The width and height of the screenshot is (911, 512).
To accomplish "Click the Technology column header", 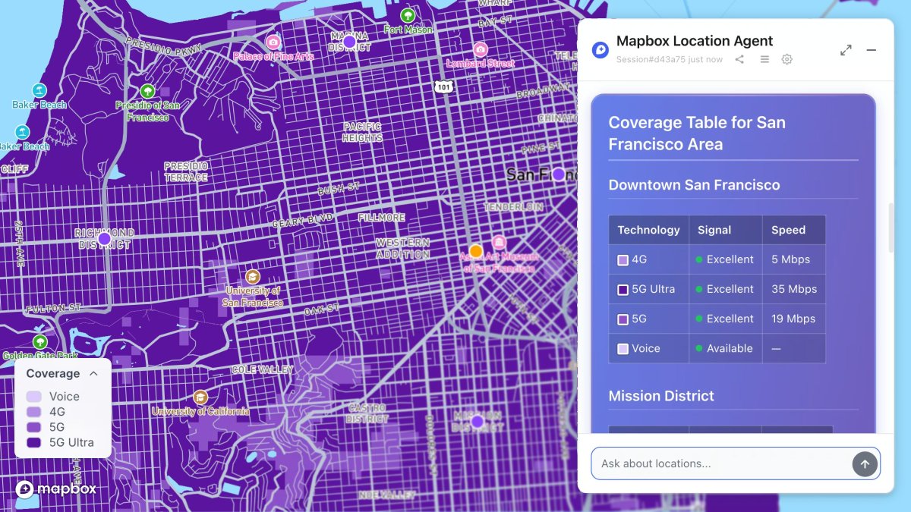I will [648, 230].
